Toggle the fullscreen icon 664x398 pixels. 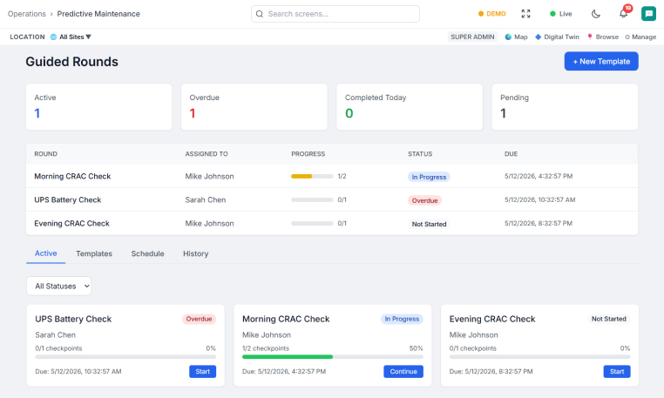point(525,14)
